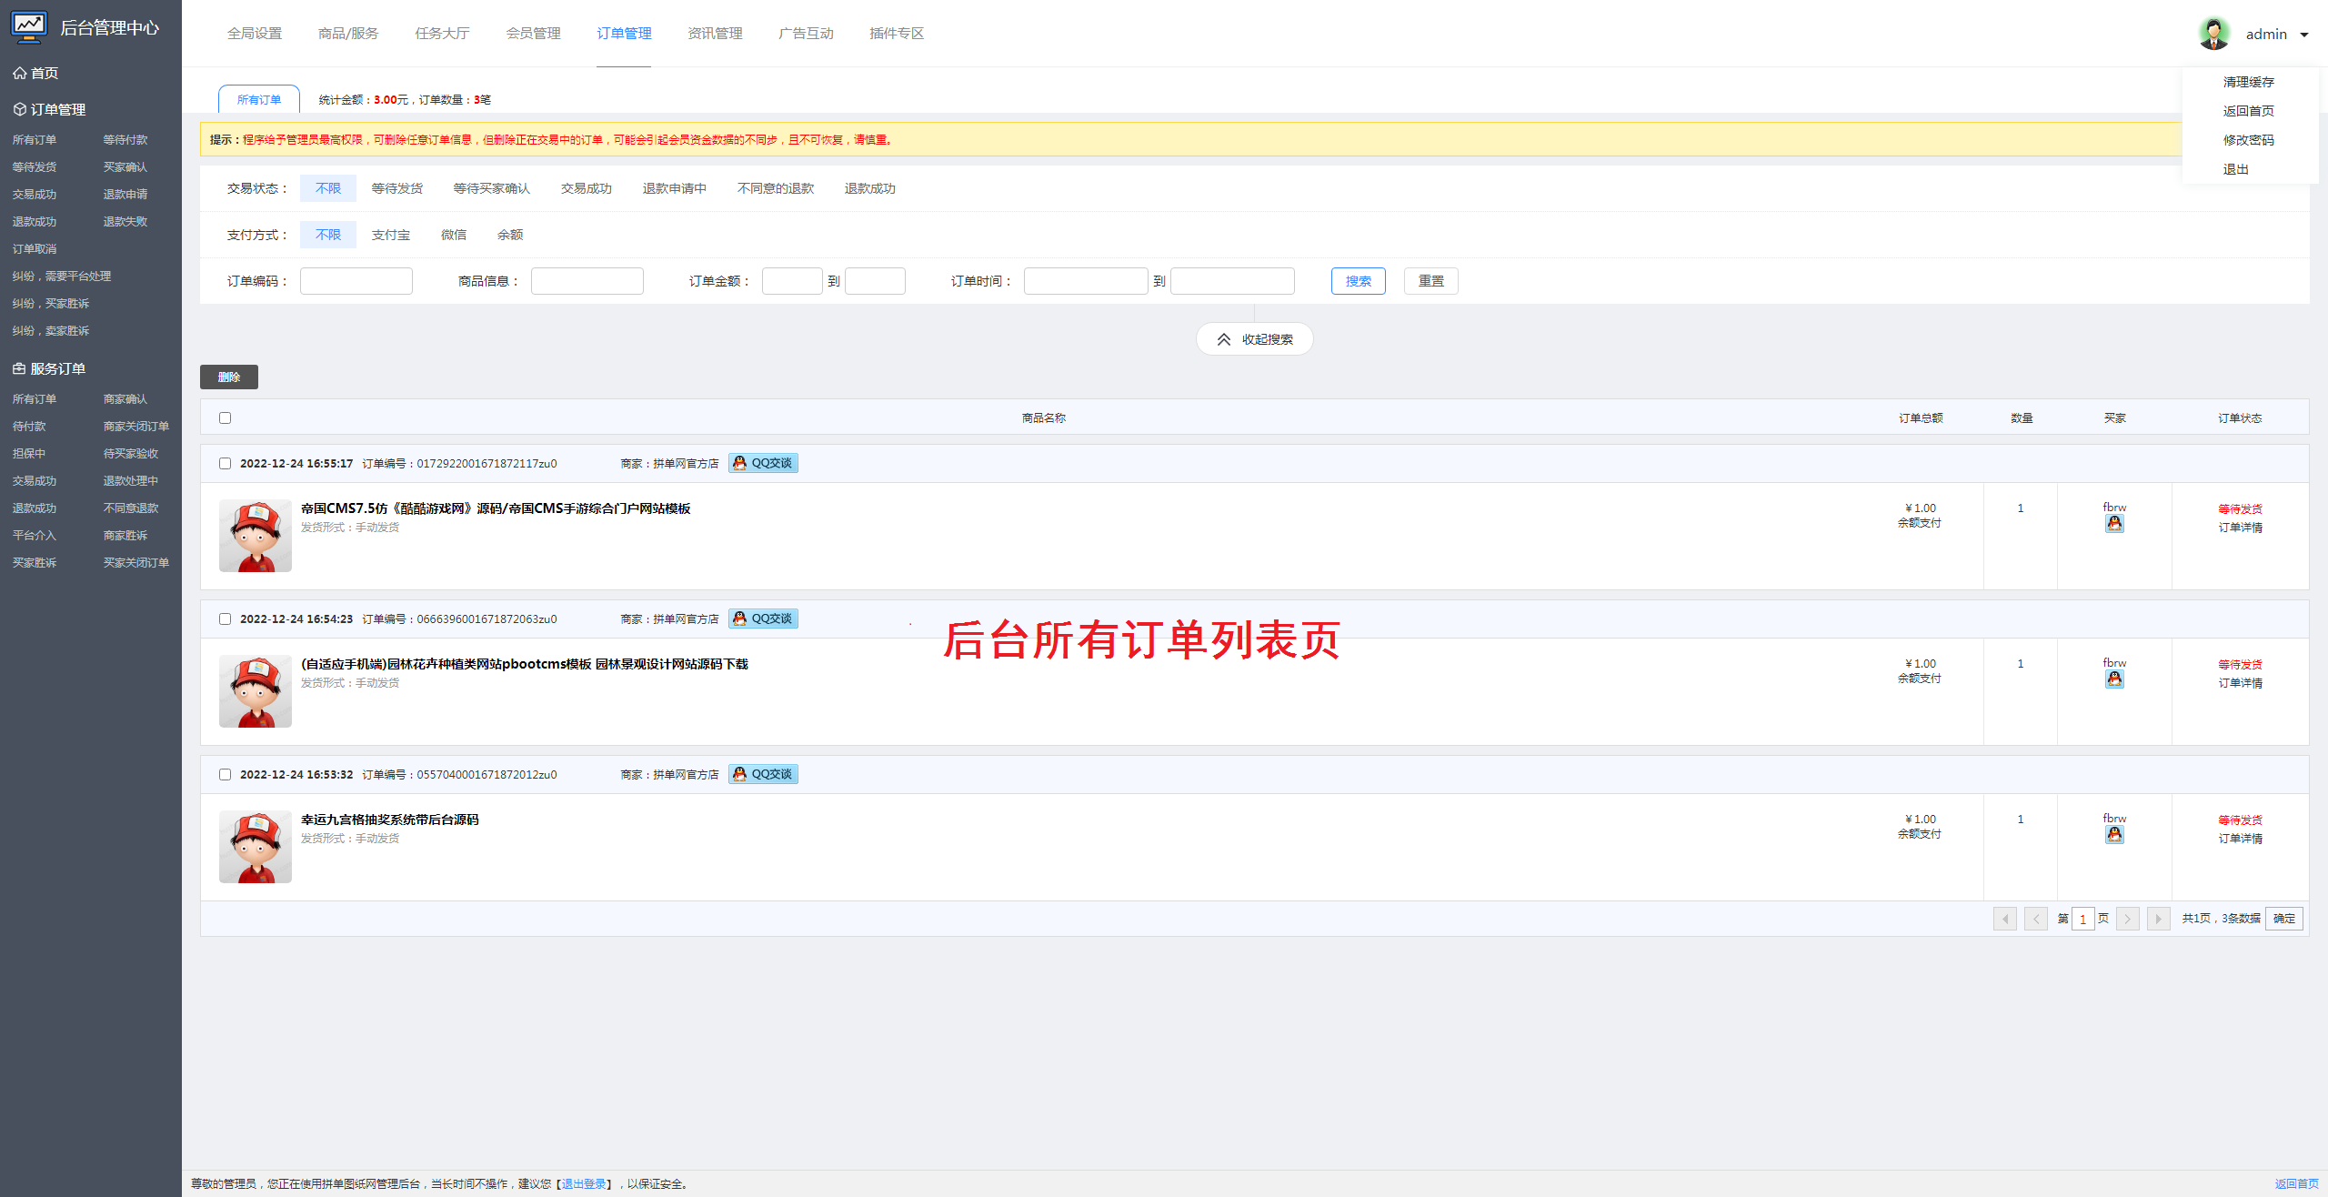Open product thumbnail of 帝国CMS7.5 order
The width and height of the screenshot is (2328, 1197).
pos(256,536)
